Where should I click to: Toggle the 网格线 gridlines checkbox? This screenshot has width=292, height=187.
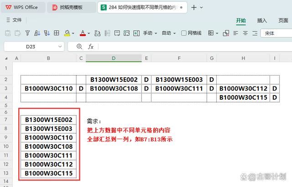pos(183,33)
